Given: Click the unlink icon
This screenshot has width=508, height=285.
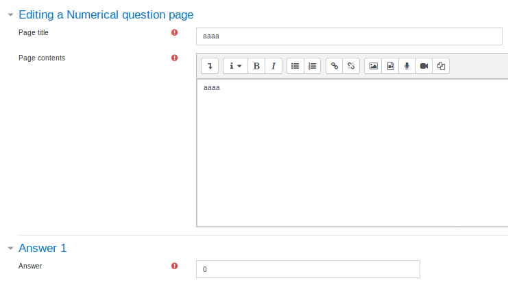Looking at the screenshot, I should pos(351,66).
